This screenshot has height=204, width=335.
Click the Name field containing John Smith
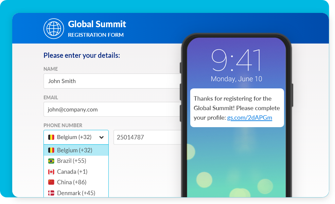(112, 81)
